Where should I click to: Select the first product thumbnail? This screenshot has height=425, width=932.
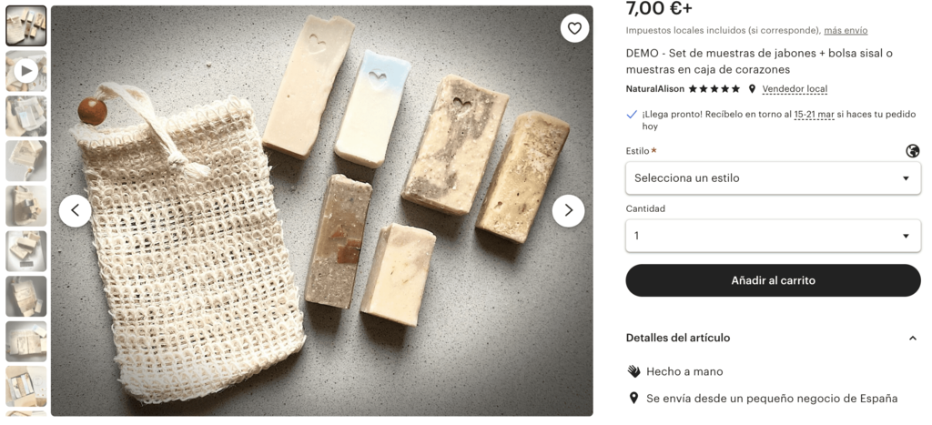[x=26, y=25]
